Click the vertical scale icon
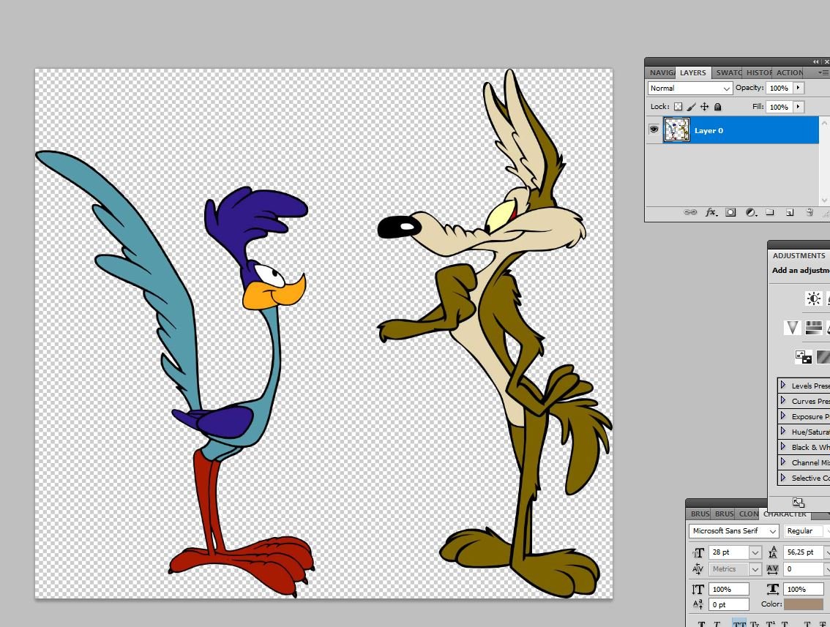The image size is (830, 627). point(698,589)
